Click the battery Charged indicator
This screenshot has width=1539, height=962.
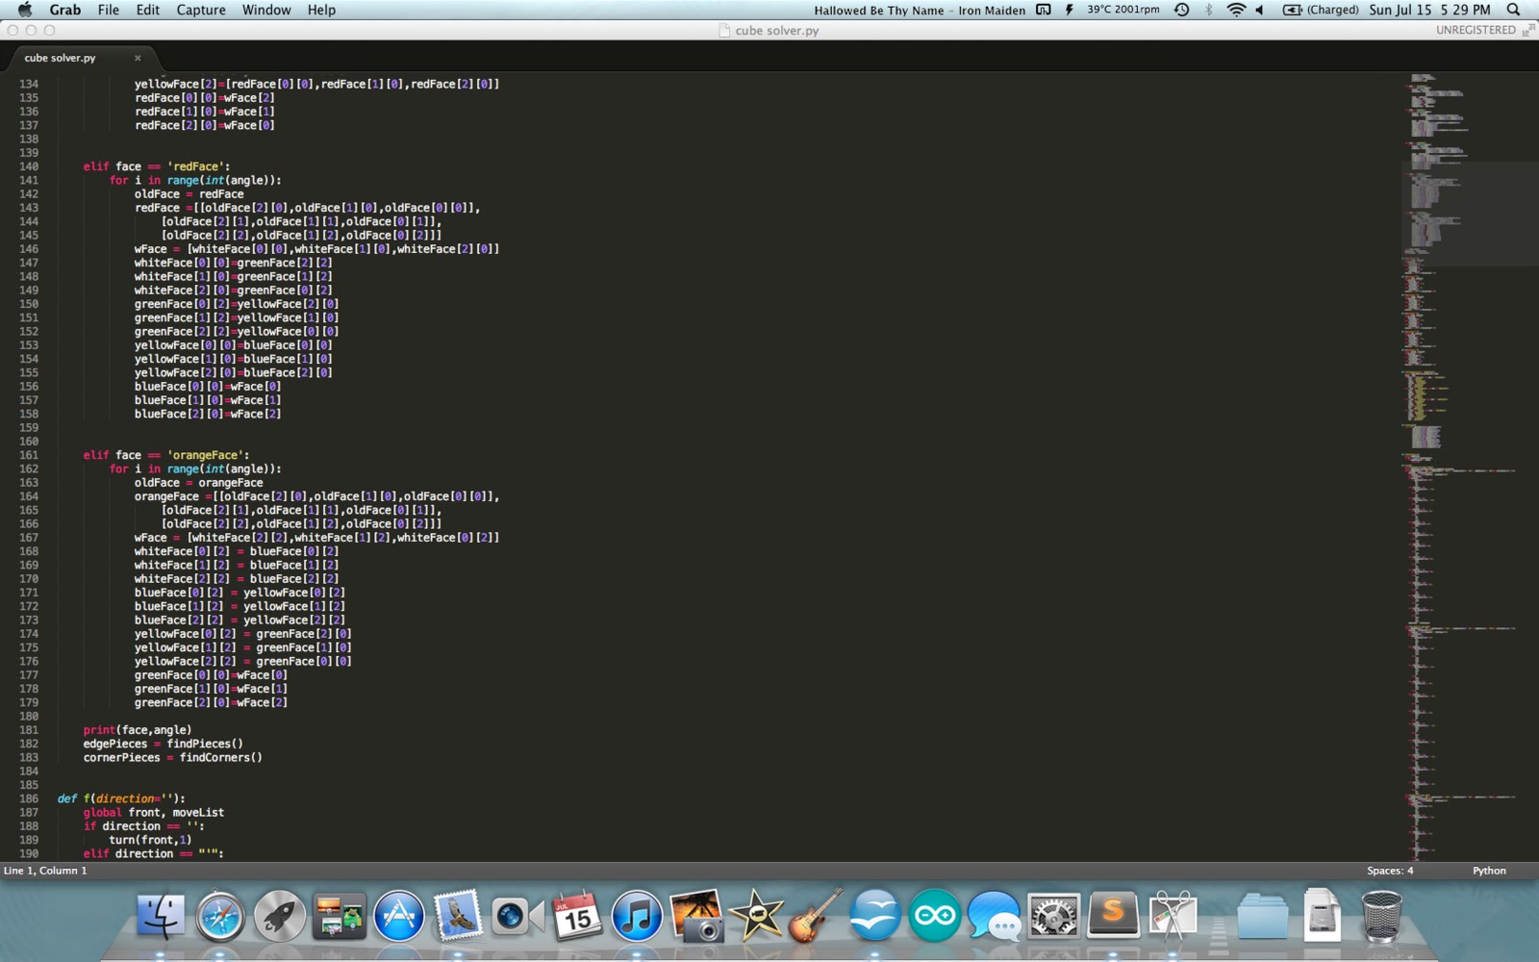point(1321,10)
